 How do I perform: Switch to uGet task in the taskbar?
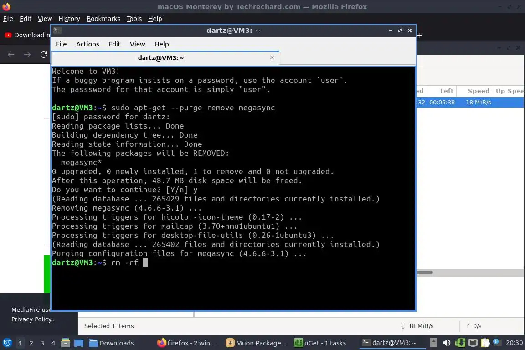pyautogui.click(x=320, y=343)
